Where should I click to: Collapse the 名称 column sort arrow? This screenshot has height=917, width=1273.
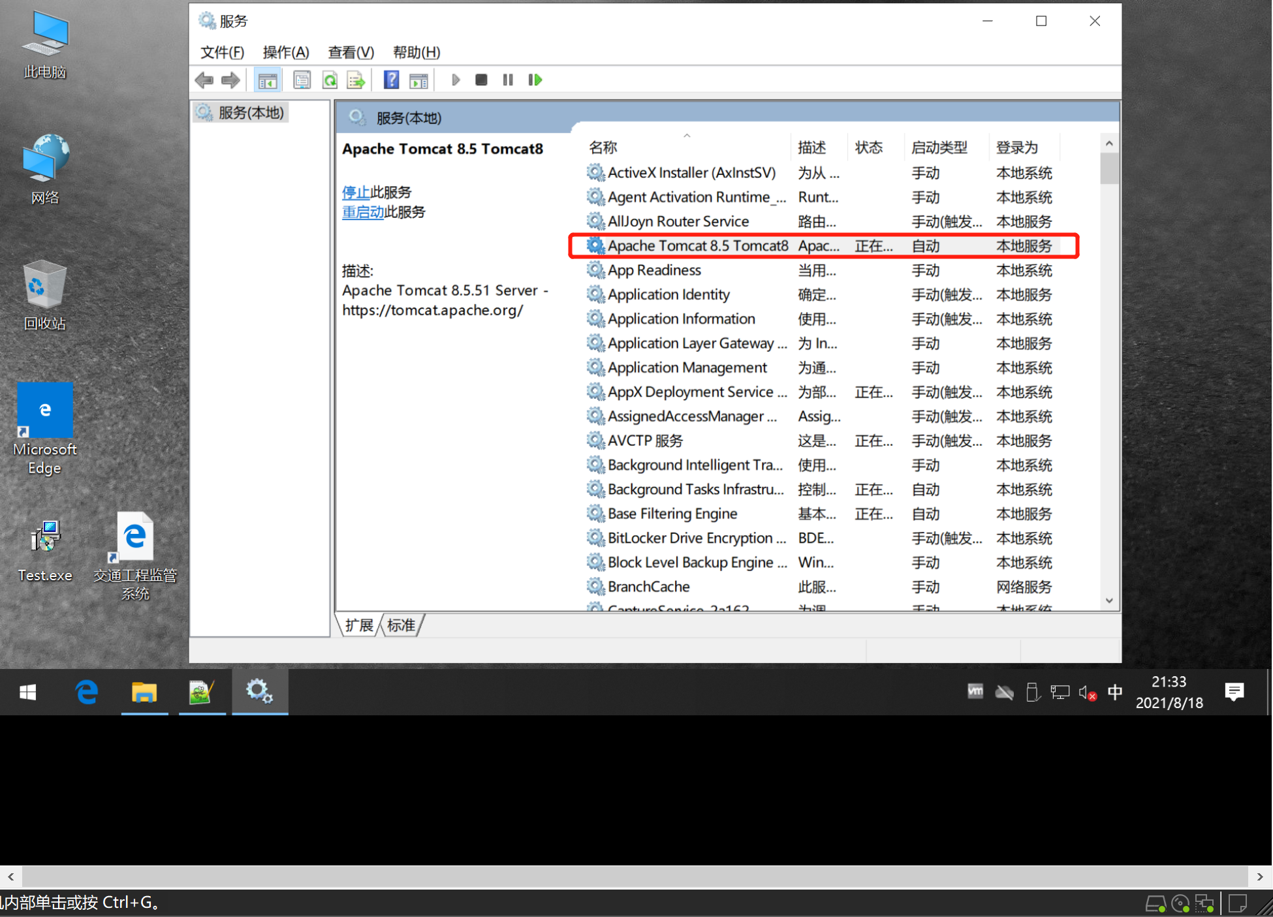point(687,135)
